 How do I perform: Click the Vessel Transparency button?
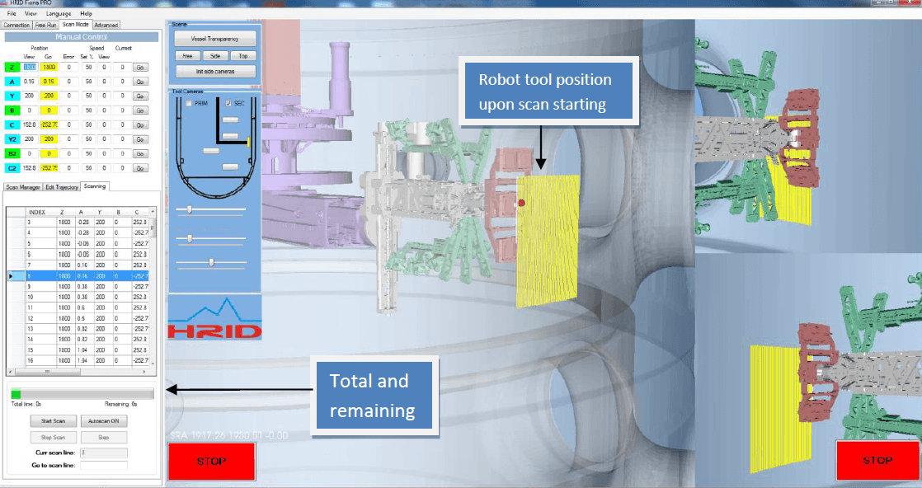pyautogui.click(x=216, y=39)
